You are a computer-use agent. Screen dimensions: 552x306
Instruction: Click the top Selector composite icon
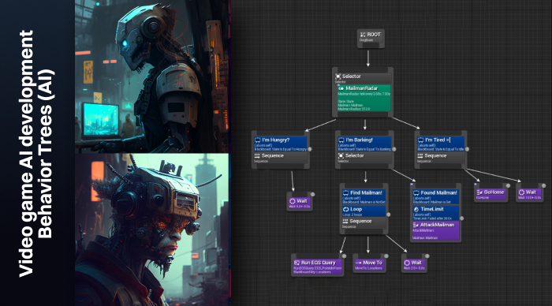338,76
